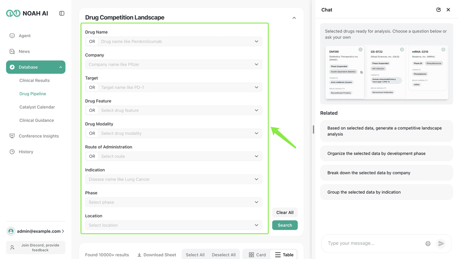This screenshot has width=458, height=259.
Task: Go to Clinical Results menu item
Action: click(x=34, y=80)
